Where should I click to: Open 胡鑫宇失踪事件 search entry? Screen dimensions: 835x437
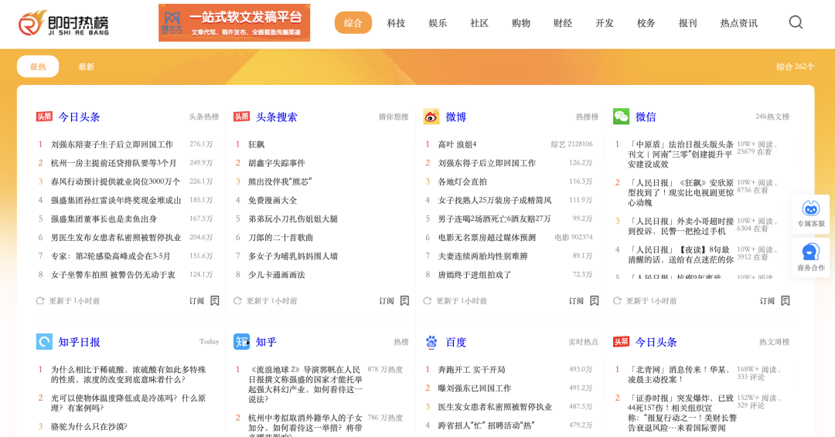[276, 163]
